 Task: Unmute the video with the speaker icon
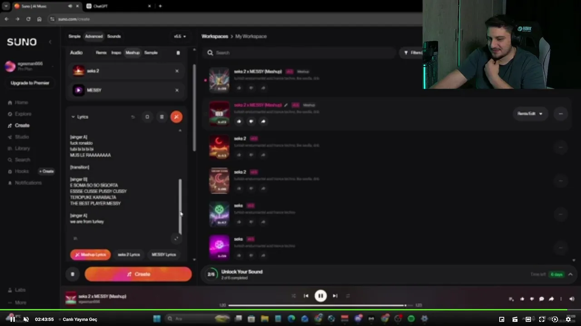26,319
